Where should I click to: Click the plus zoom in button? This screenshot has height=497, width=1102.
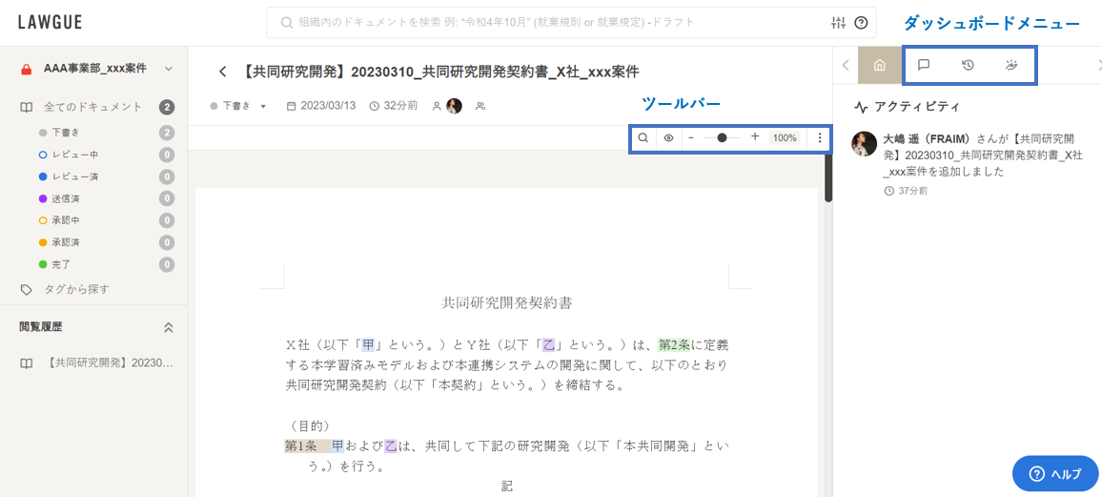click(x=755, y=137)
